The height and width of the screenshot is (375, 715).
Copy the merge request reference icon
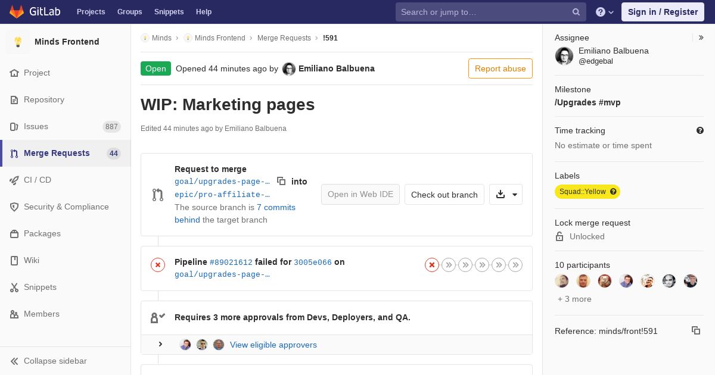pos(696,330)
